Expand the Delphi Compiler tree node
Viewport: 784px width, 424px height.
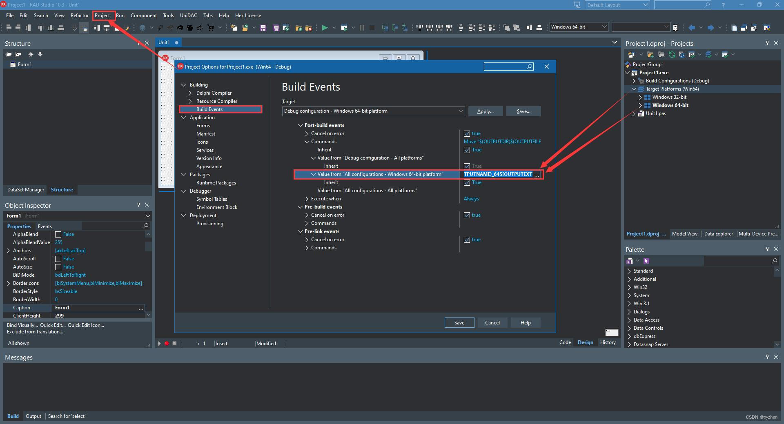(x=190, y=93)
